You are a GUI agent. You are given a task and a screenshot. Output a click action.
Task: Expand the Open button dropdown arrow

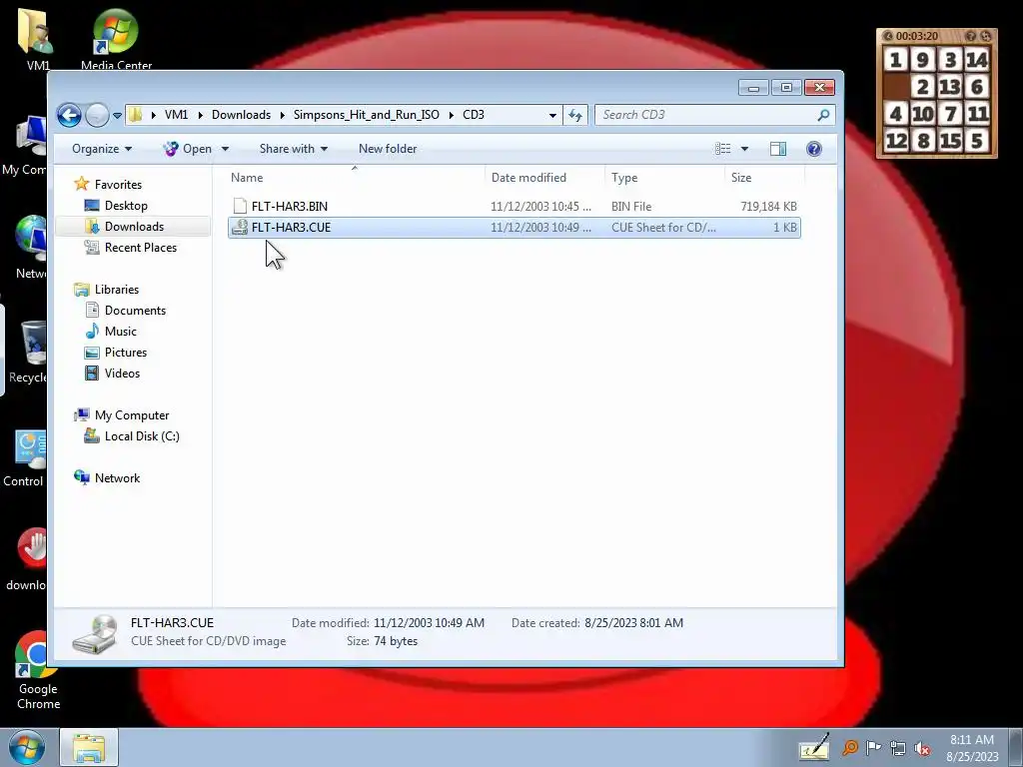tap(225, 149)
